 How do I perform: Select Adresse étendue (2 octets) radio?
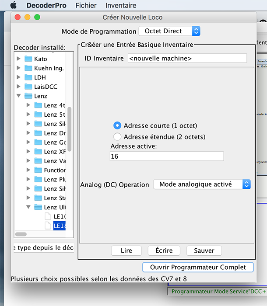(117, 136)
